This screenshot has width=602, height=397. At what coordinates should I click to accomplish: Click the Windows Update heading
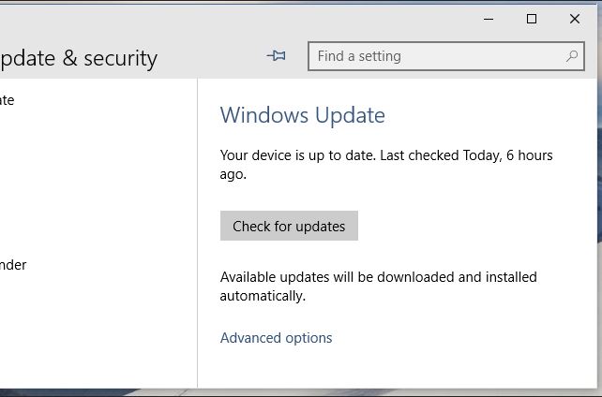point(303,115)
